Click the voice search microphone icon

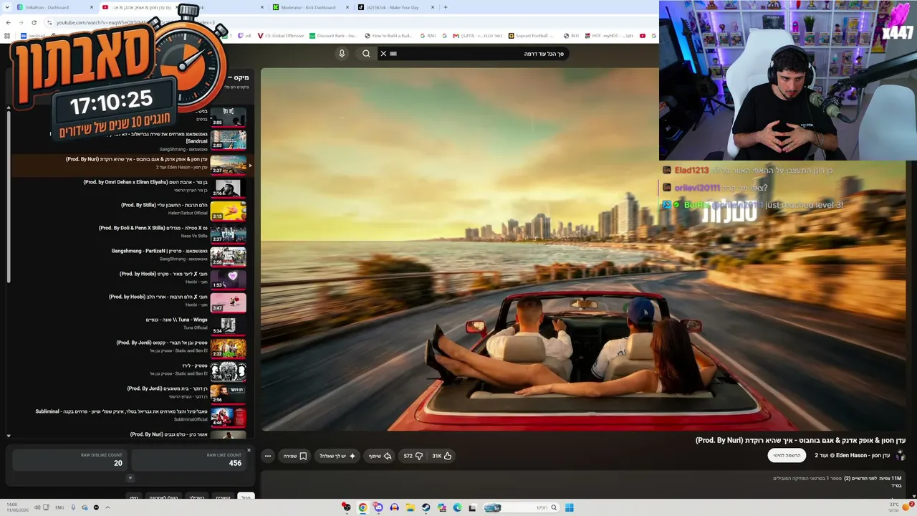coord(342,54)
